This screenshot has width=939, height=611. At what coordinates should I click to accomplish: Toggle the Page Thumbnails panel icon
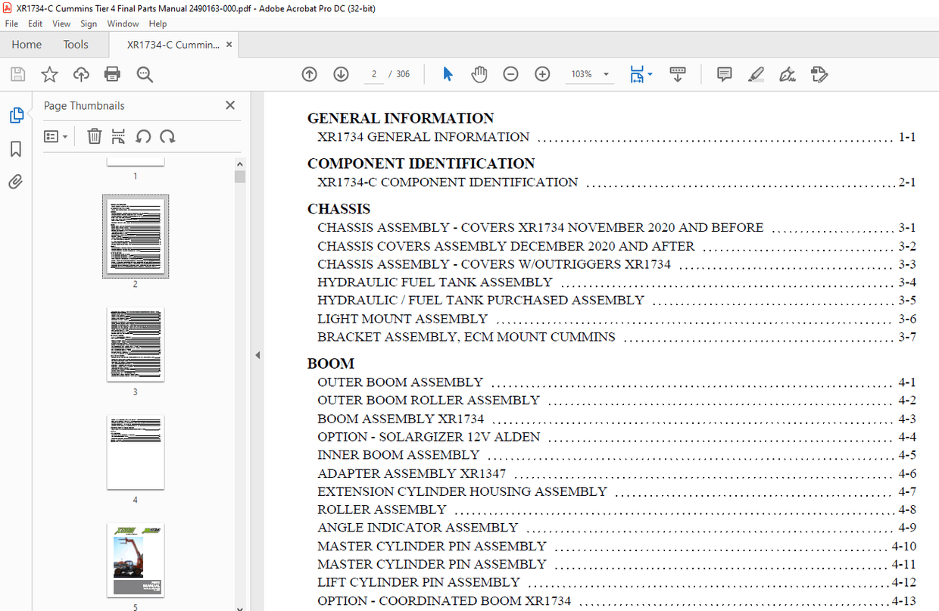(x=16, y=115)
